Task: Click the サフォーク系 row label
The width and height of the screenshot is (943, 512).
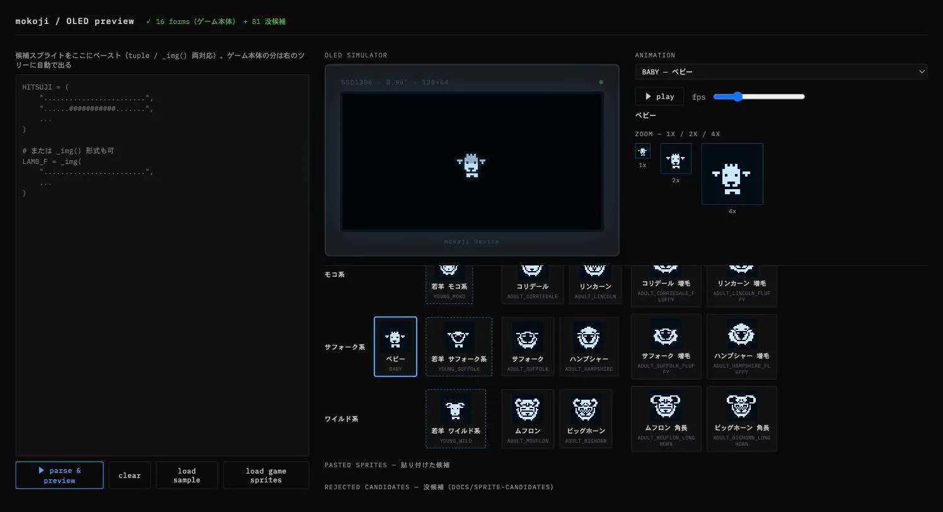Action: pos(345,347)
